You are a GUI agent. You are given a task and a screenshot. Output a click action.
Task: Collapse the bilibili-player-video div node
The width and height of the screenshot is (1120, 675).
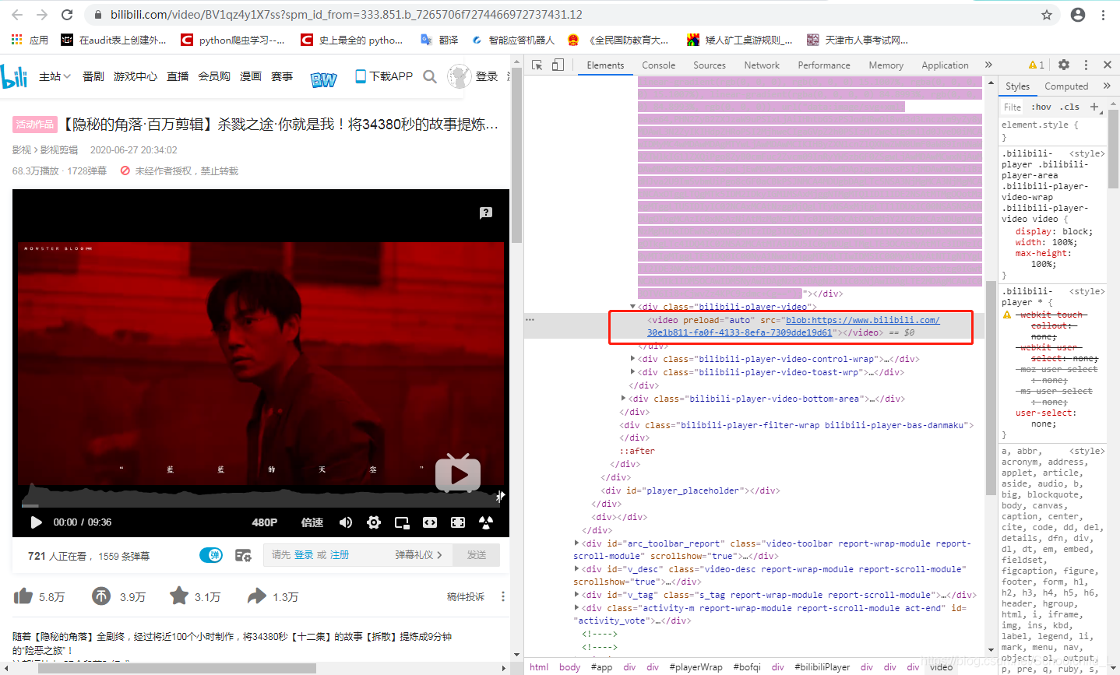632,307
